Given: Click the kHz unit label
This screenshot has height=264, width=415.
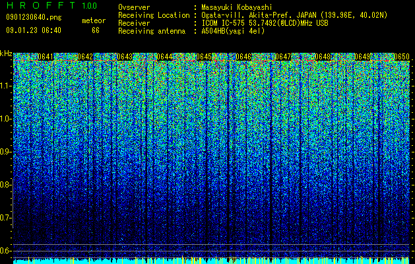Looking at the screenshot, I should (6, 53).
